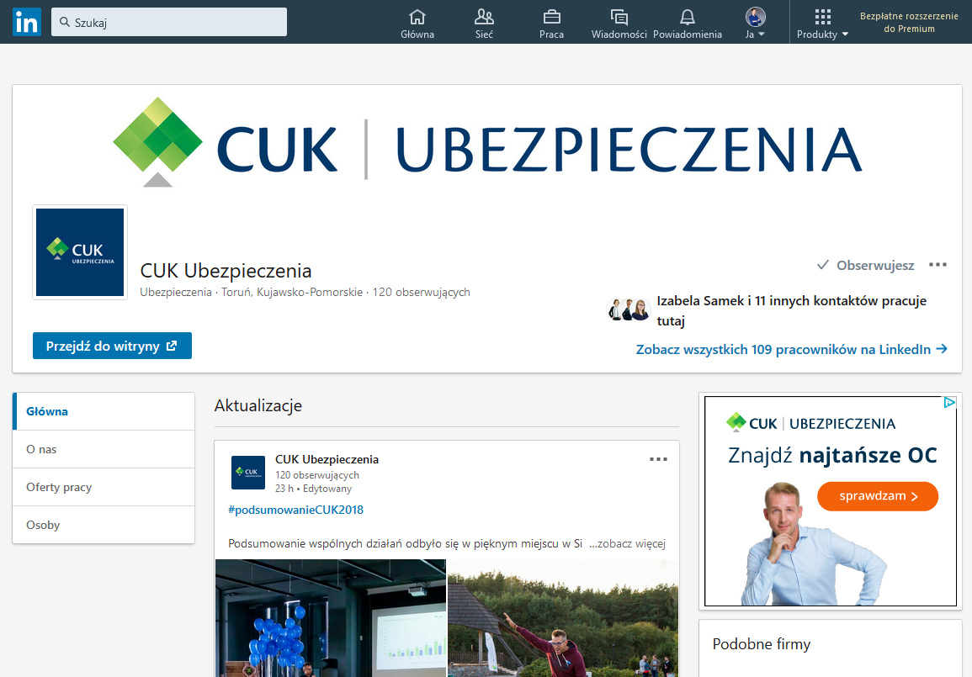The width and height of the screenshot is (972, 677).
Task: Open the Produkty grid icon
Action: tap(822, 17)
